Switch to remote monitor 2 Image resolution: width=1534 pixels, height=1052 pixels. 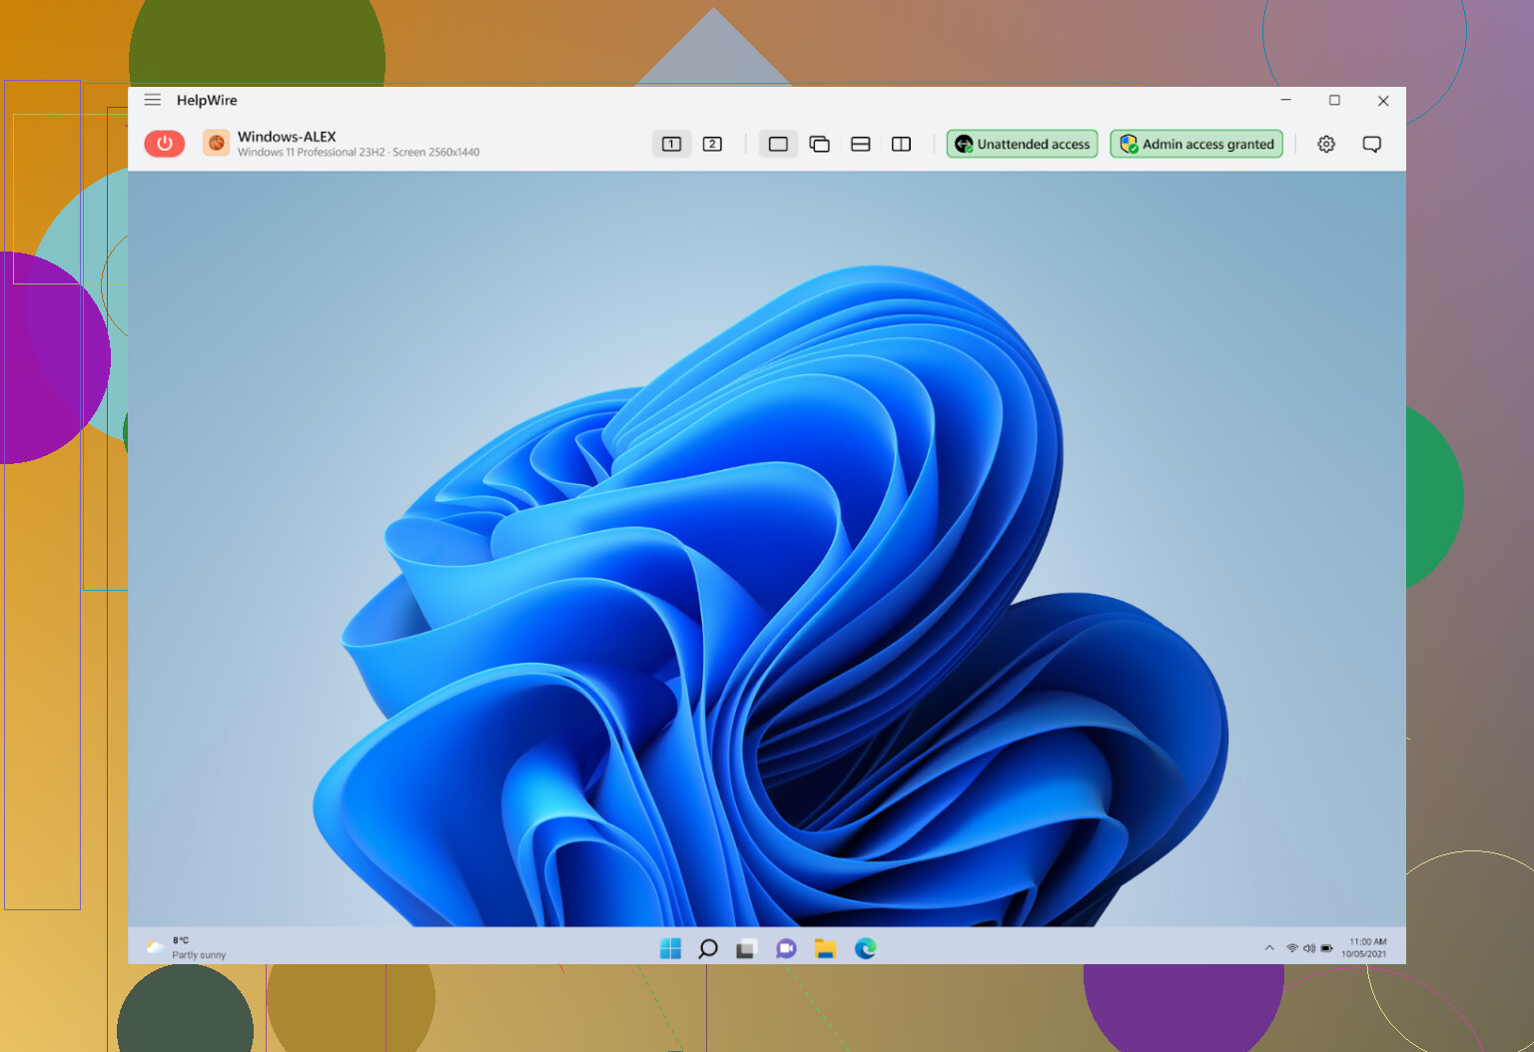(x=712, y=144)
